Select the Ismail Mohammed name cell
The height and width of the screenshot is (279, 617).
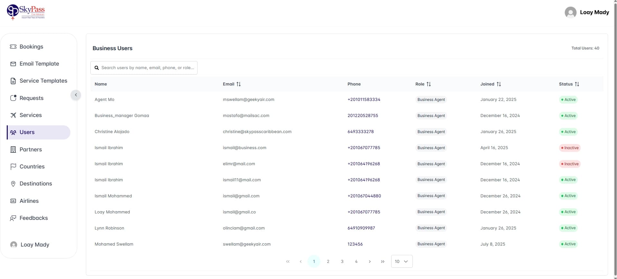click(113, 196)
